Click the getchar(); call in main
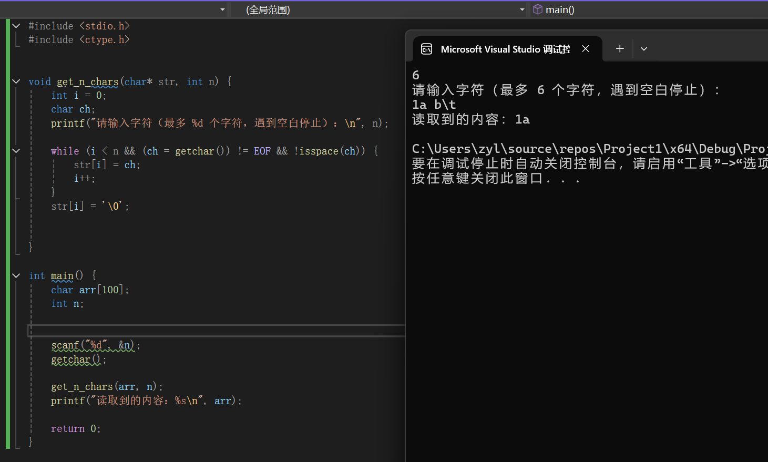Viewport: 768px width, 462px height. point(79,360)
